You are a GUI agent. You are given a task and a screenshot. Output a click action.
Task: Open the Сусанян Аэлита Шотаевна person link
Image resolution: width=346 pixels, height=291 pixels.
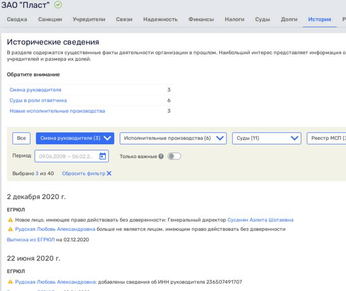(x=261, y=220)
